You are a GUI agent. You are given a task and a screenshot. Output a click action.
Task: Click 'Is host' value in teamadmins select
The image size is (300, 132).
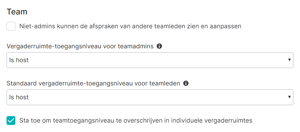(19, 60)
